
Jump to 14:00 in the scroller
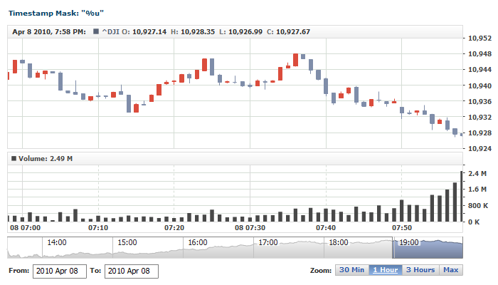click(x=57, y=242)
